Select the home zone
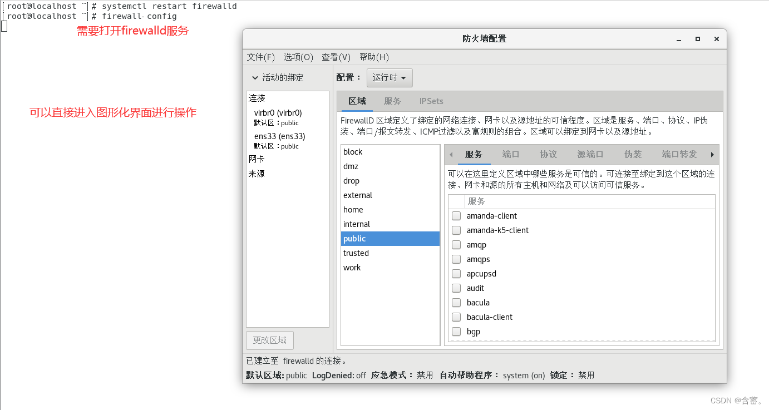The width and height of the screenshot is (769, 410). click(x=390, y=210)
